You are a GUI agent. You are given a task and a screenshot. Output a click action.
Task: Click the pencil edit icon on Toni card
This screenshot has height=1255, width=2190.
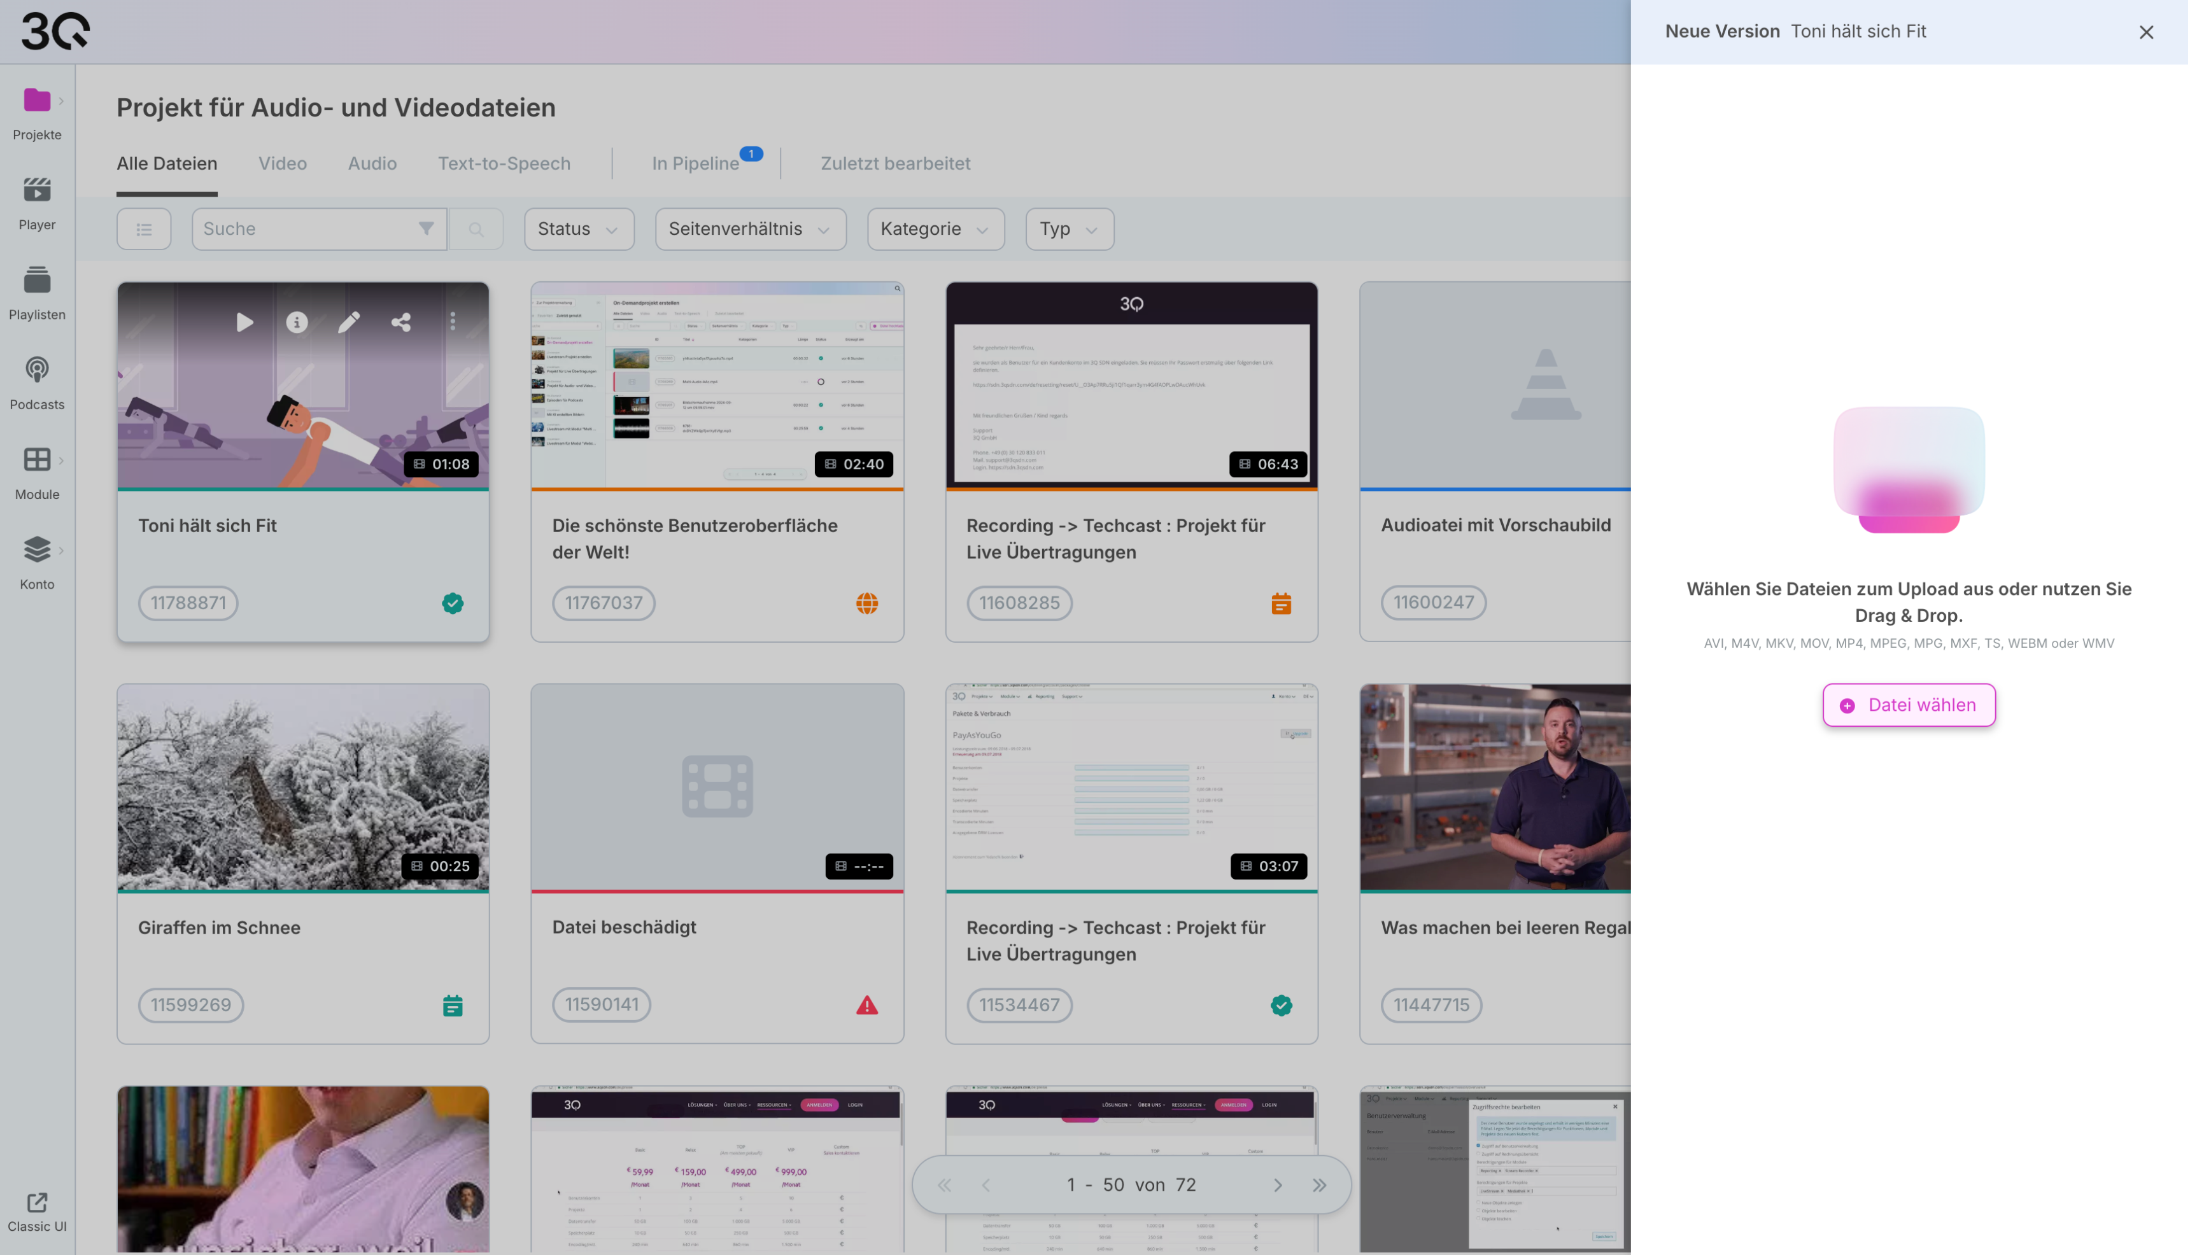pyautogui.click(x=348, y=323)
